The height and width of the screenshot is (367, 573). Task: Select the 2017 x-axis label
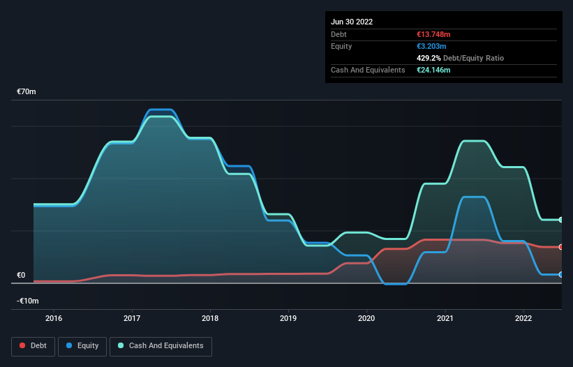click(132, 319)
